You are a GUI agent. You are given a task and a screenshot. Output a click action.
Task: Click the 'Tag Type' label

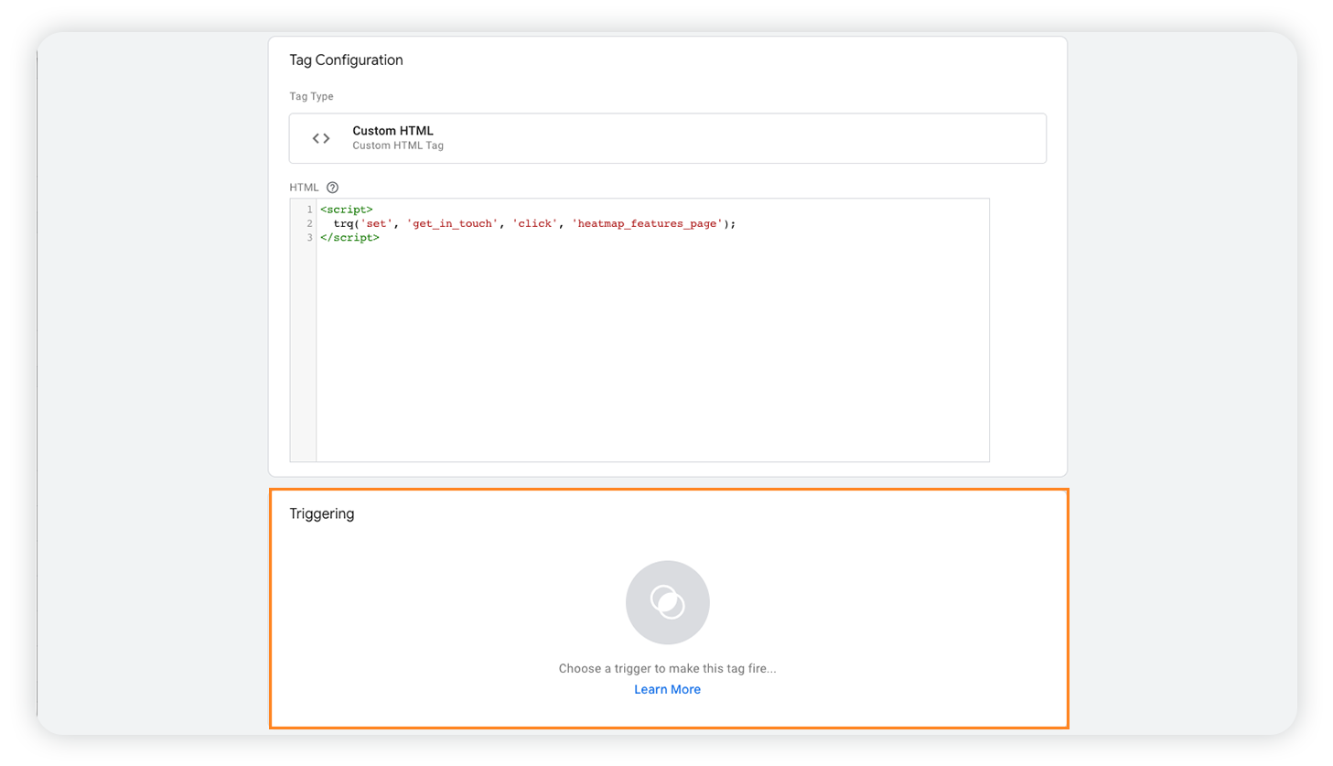pyautogui.click(x=311, y=96)
